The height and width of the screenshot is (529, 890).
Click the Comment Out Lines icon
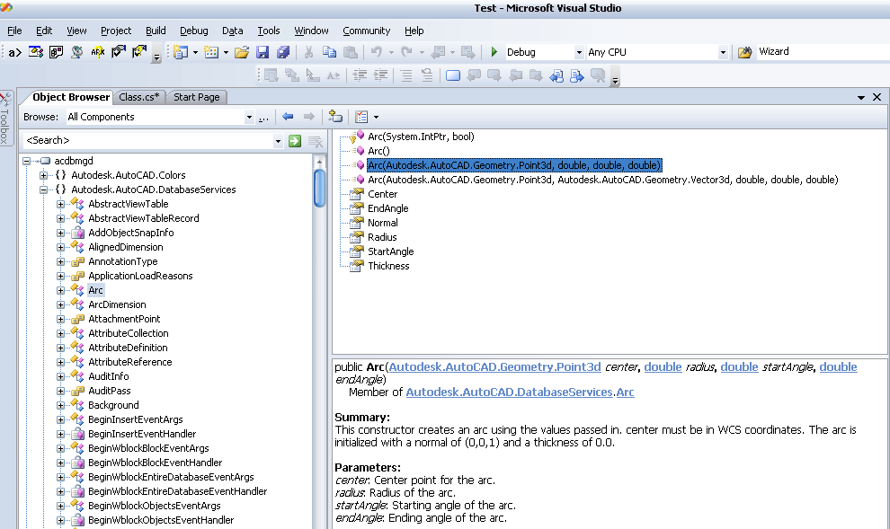(406, 75)
